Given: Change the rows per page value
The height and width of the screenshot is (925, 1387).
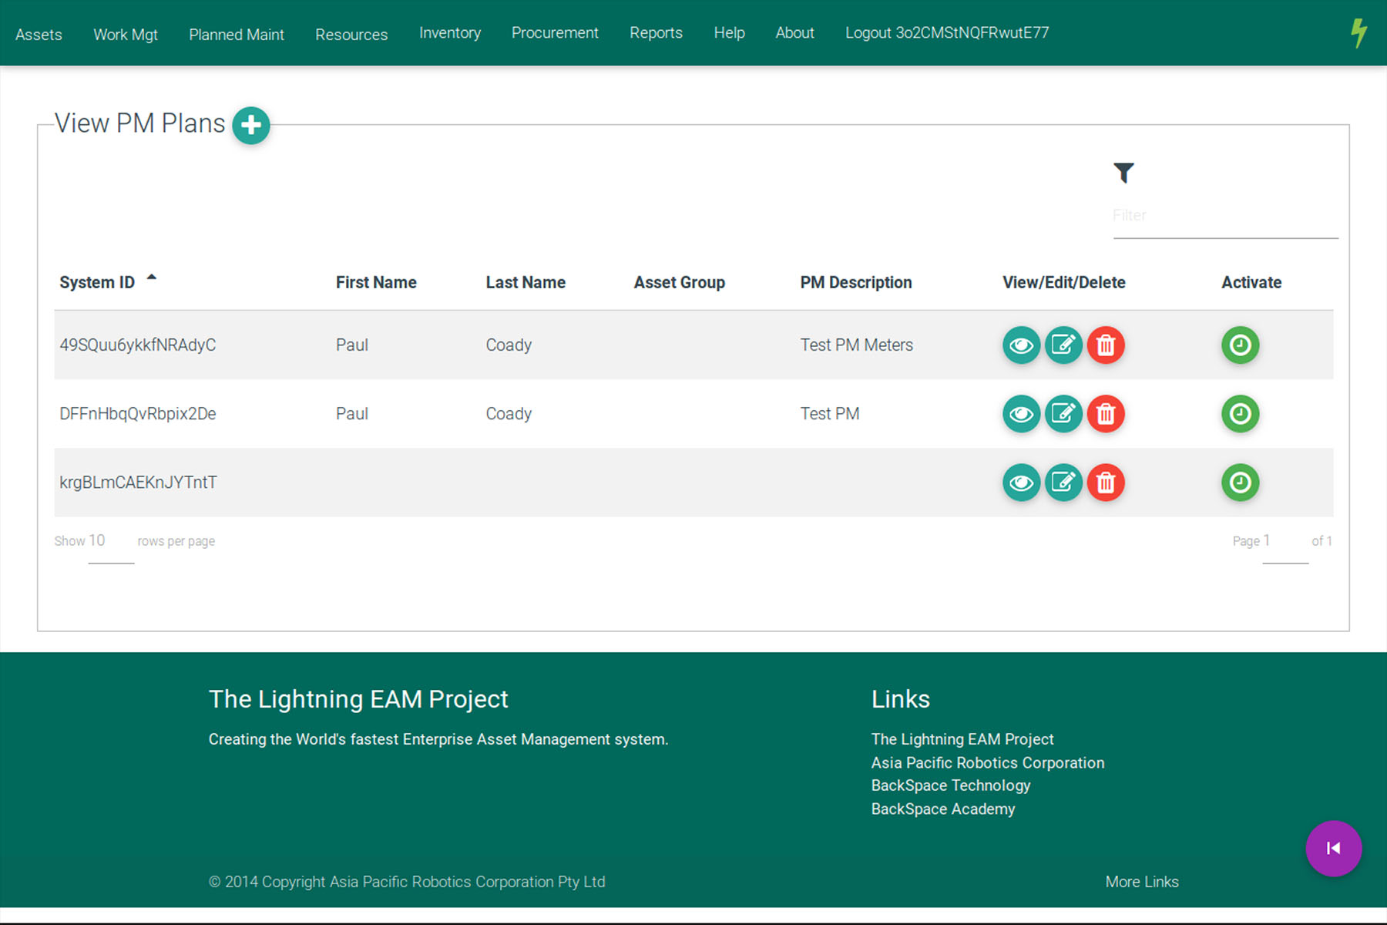Looking at the screenshot, I should tap(111, 542).
